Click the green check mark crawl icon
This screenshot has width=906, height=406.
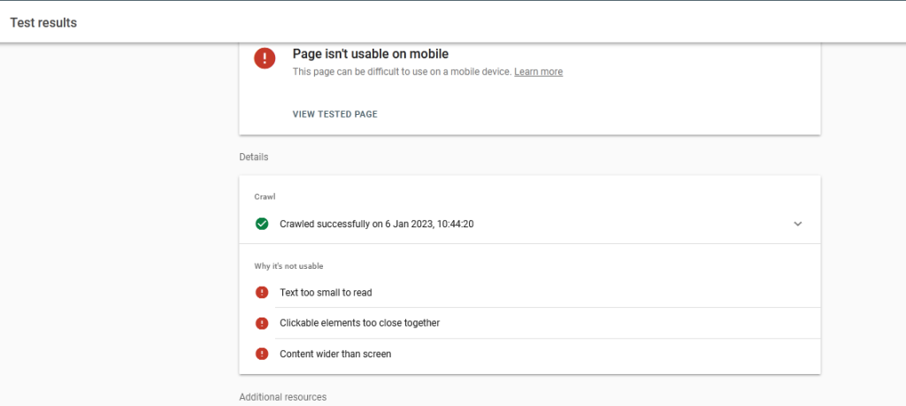(262, 224)
